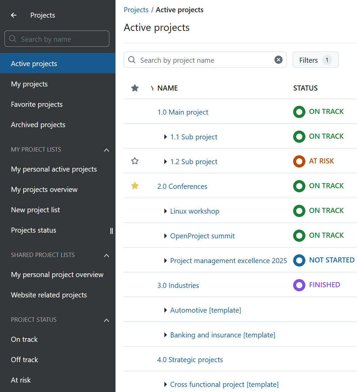Click the NOT STARTED blue status icon
The width and height of the screenshot is (357, 392).
[299, 260]
